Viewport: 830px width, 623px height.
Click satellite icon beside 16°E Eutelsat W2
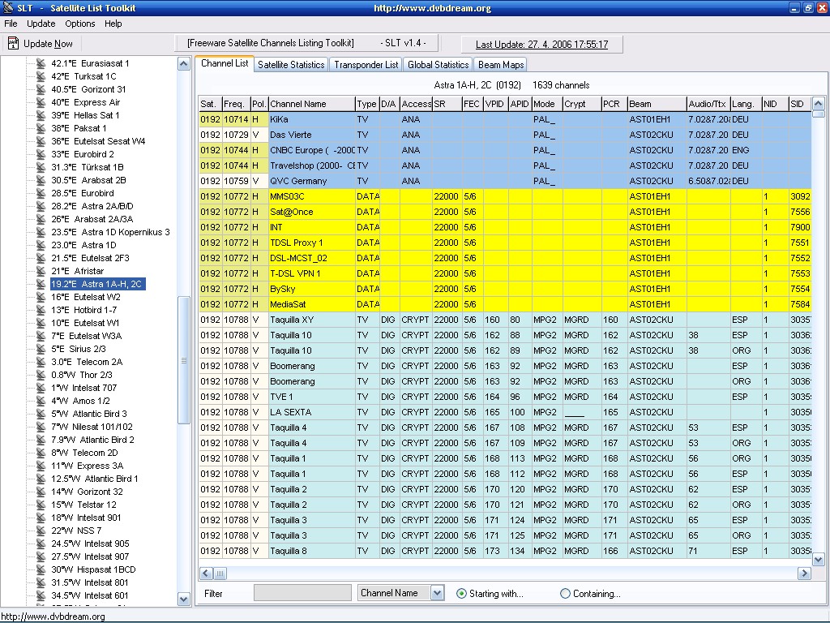point(41,297)
